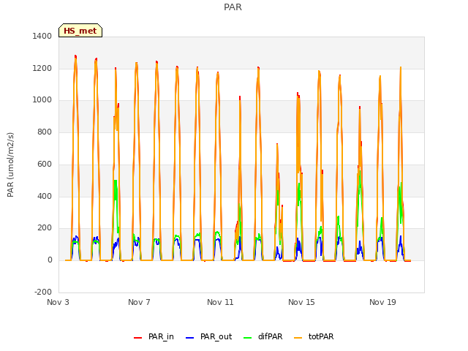Toggle the PAR_out legend entry
This screenshot has height=351, width=468.
(208, 337)
